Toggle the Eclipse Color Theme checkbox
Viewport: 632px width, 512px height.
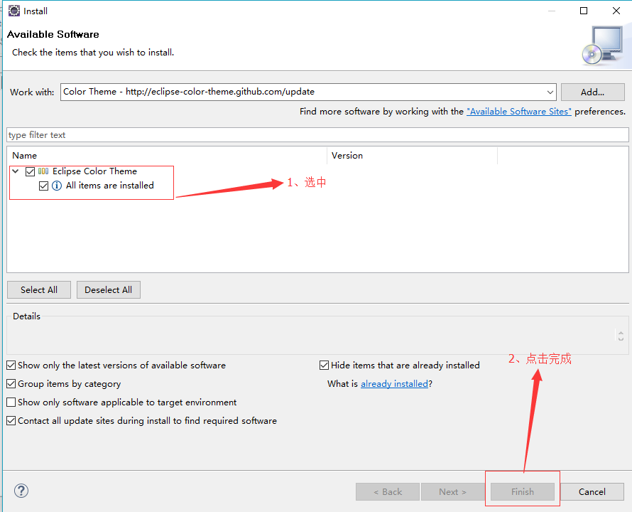click(x=31, y=171)
